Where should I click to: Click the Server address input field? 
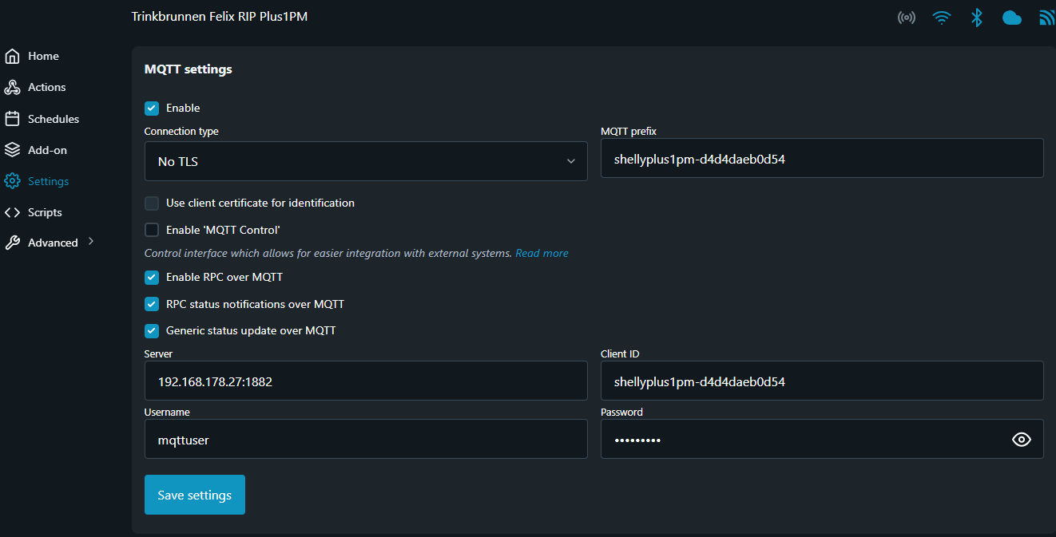tap(366, 381)
